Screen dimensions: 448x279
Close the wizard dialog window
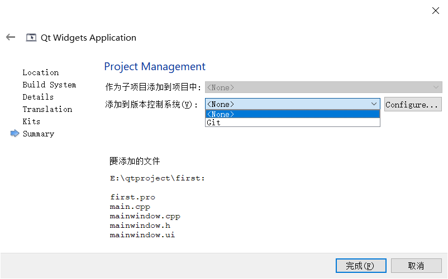pos(435,11)
